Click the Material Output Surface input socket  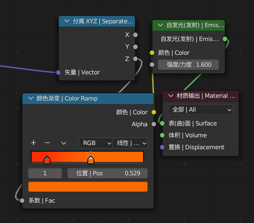[x=162, y=123]
